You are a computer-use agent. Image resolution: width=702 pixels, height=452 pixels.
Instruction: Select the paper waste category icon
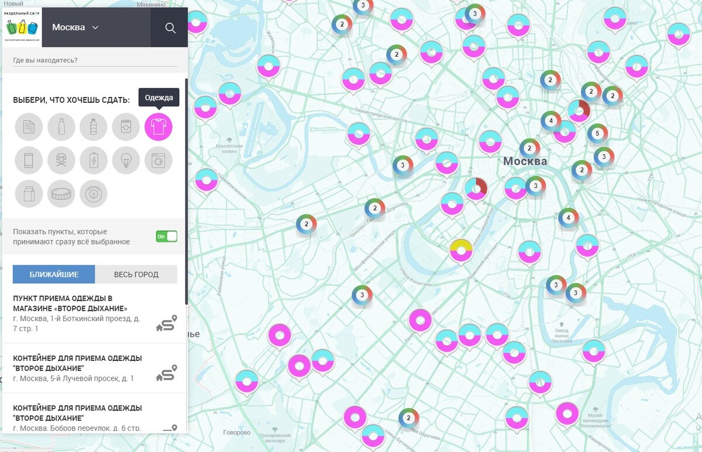29,127
